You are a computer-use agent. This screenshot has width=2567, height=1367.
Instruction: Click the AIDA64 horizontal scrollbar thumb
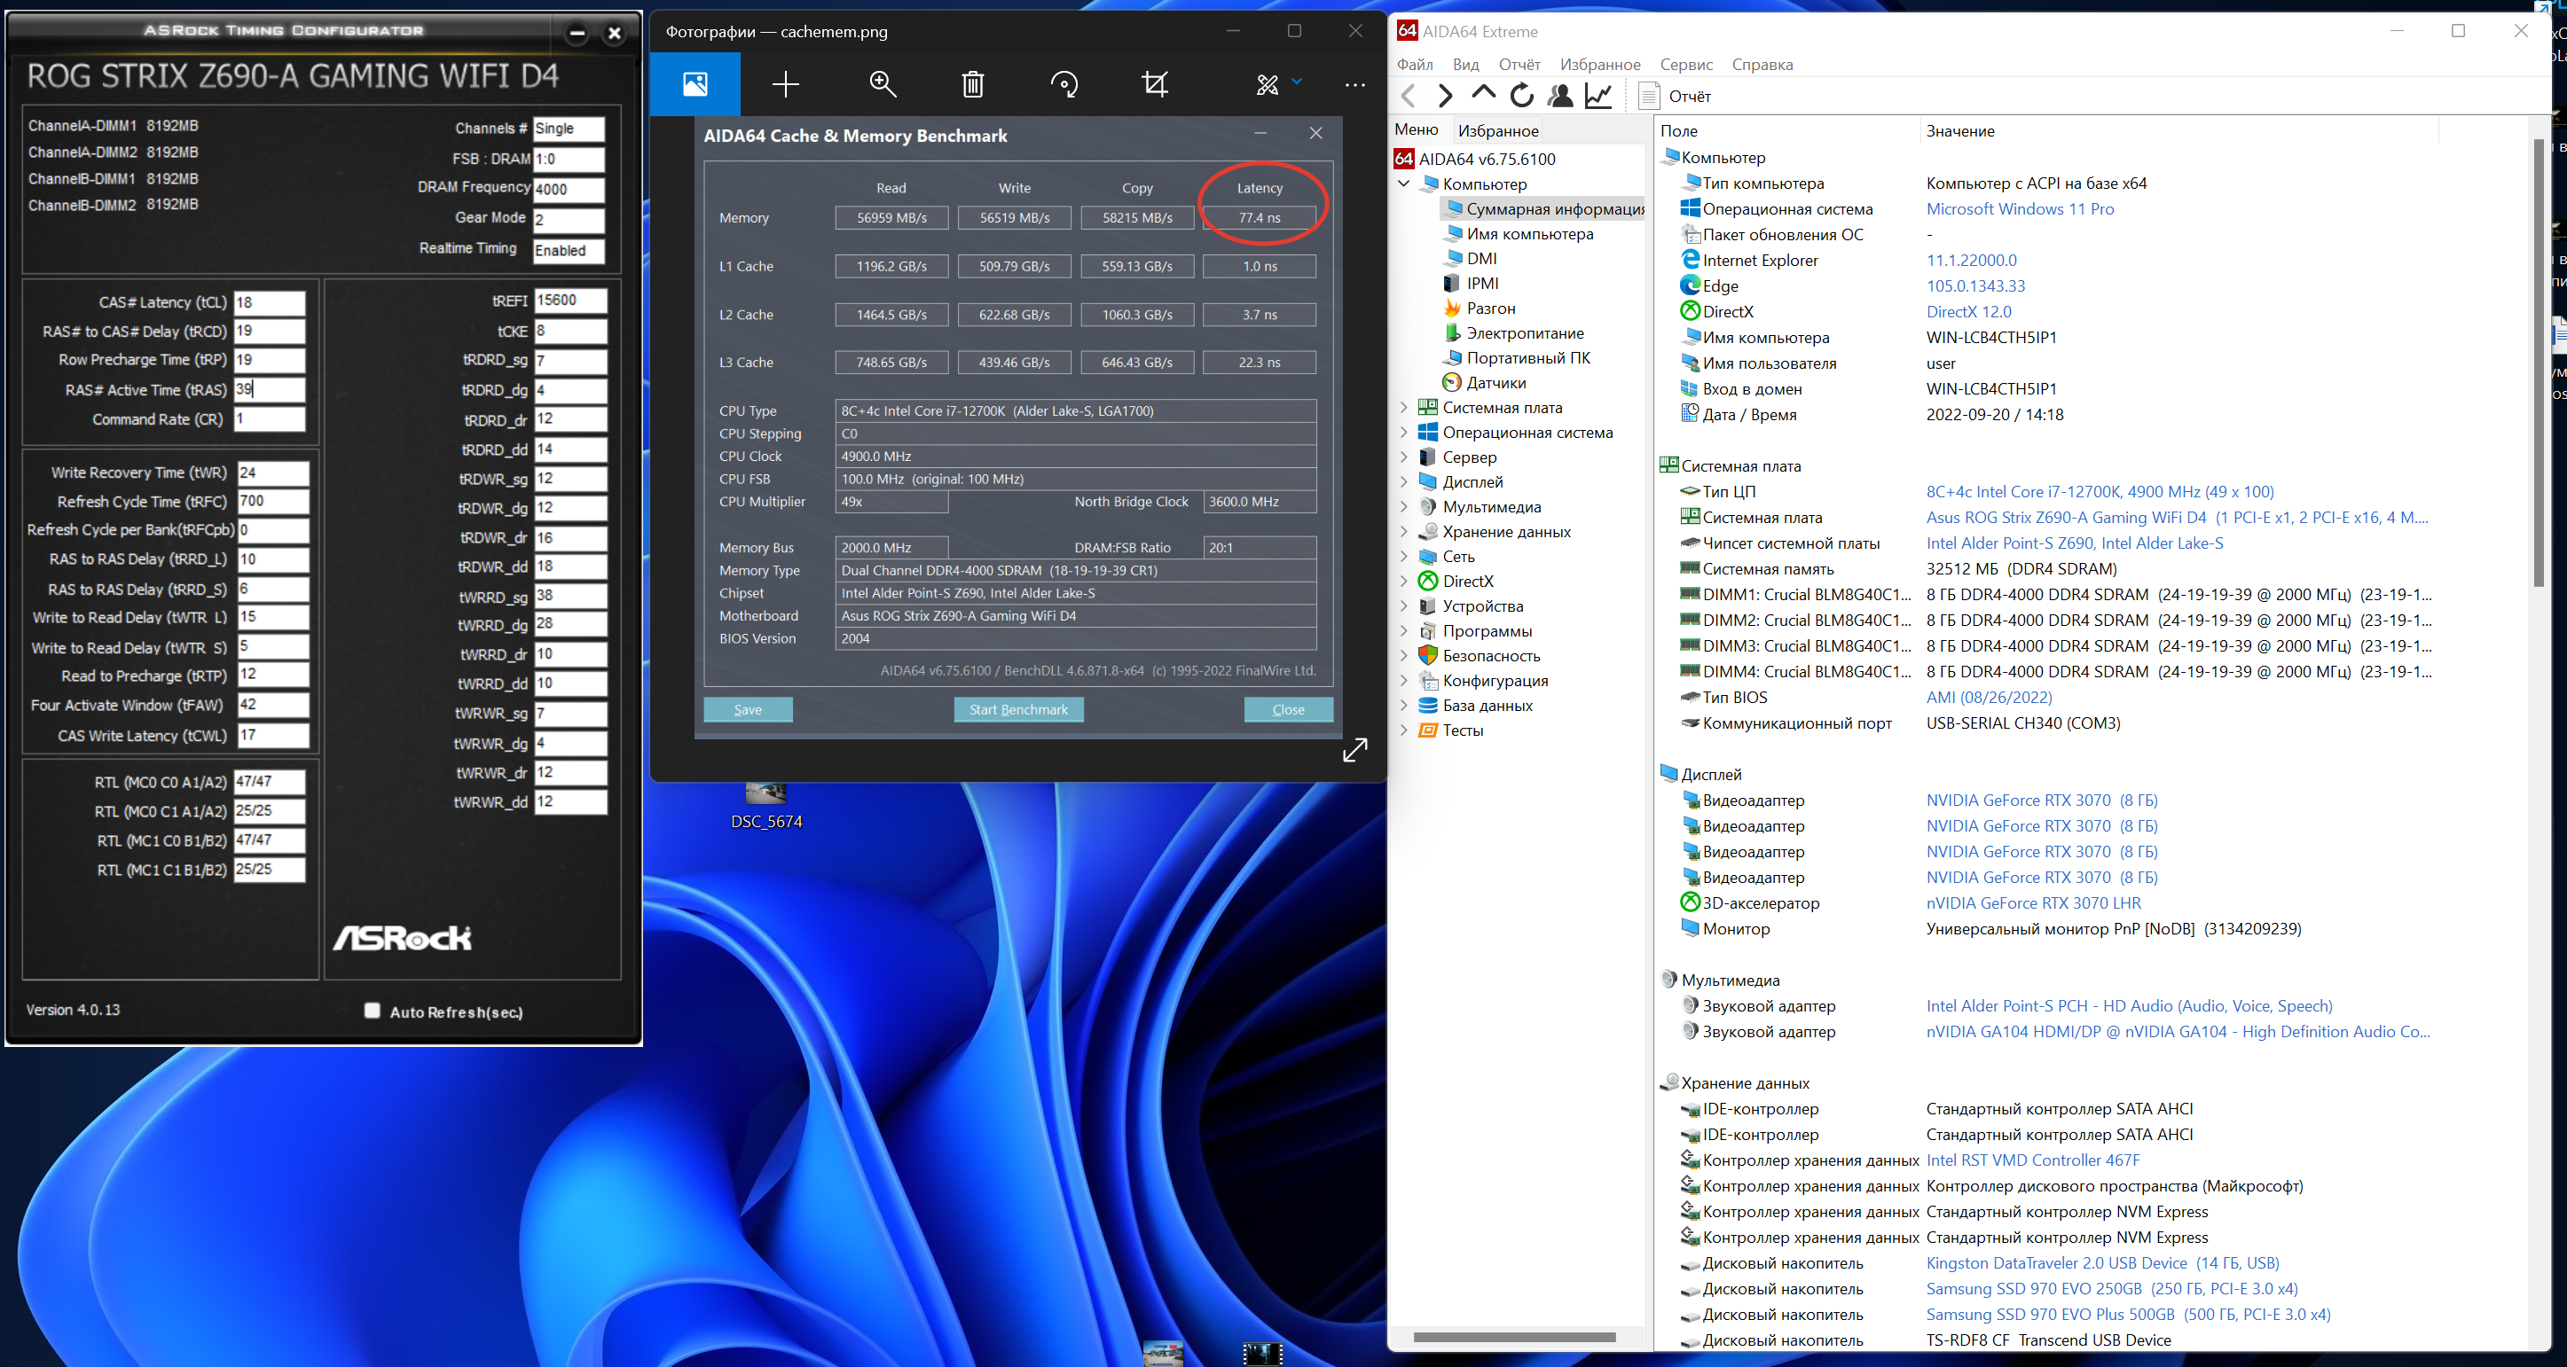tap(1514, 1337)
